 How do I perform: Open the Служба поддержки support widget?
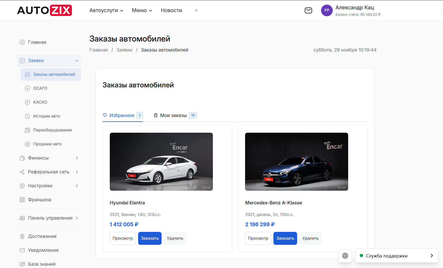396,256
